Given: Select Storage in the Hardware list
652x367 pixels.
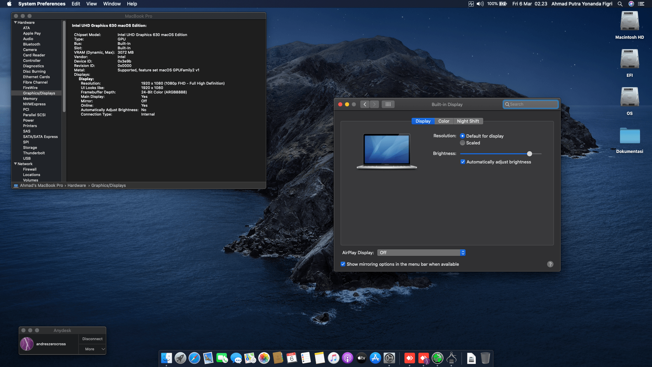Looking at the screenshot, I should pyautogui.click(x=30, y=147).
